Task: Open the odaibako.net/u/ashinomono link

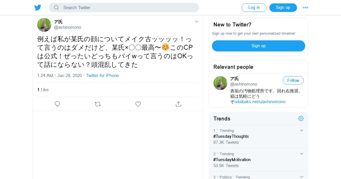Action: point(260,102)
